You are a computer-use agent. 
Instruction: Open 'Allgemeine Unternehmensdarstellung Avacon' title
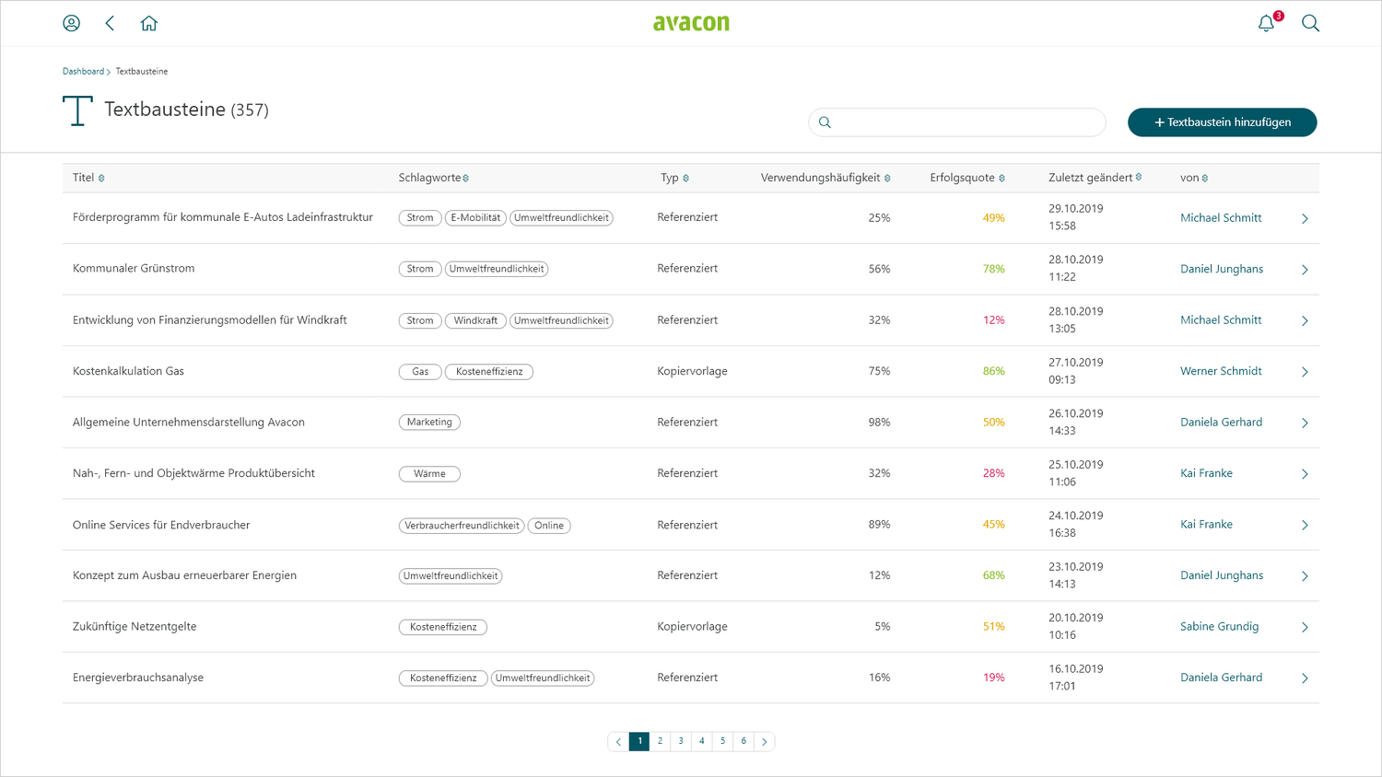click(189, 422)
